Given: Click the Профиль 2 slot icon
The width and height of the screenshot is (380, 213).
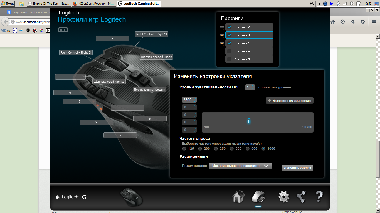Looking at the screenshot, I should 222,27.
